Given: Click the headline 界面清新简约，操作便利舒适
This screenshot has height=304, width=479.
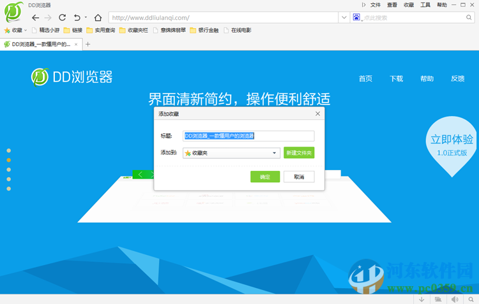Looking at the screenshot, I should pos(240,99).
